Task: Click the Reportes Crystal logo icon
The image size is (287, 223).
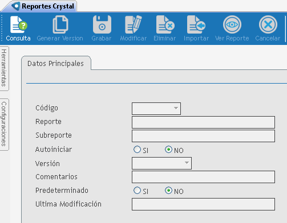Action: (16, 6)
